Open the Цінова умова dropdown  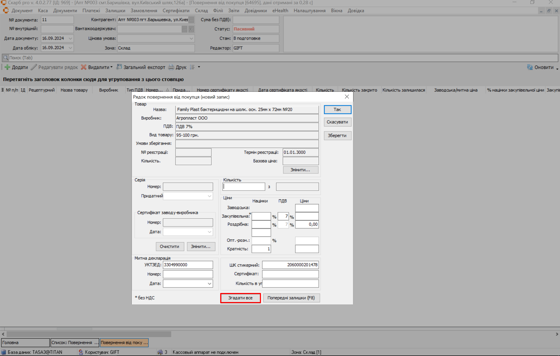pyautogui.click(x=191, y=38)
